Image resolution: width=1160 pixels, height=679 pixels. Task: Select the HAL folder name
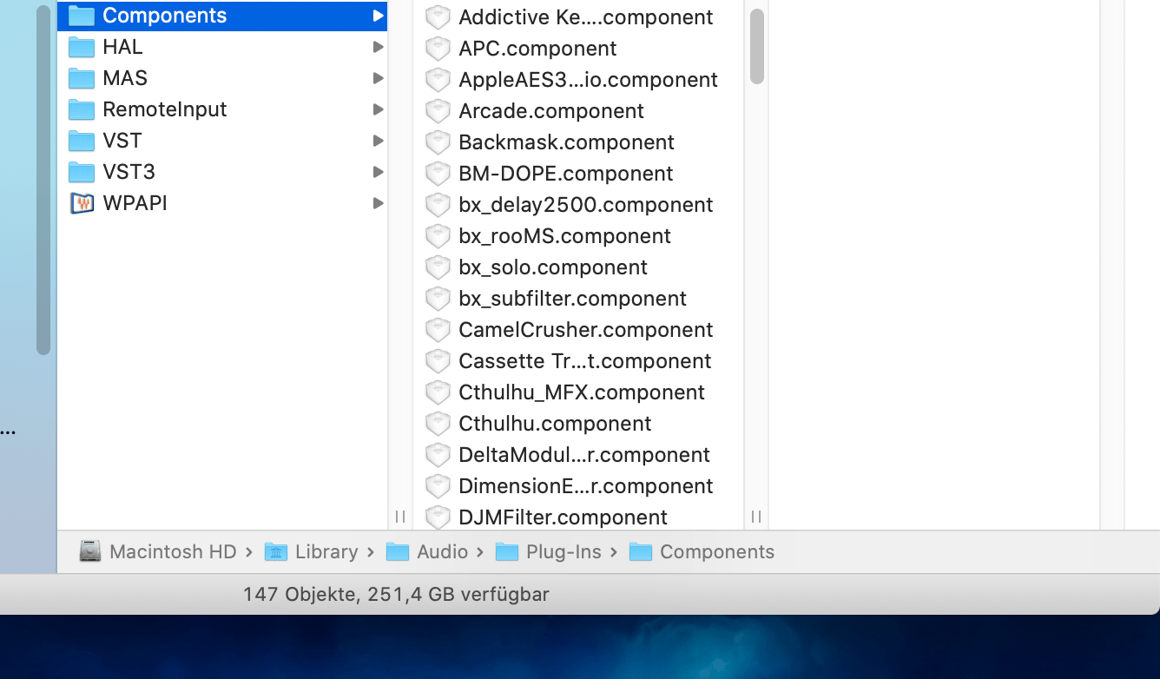pos(122,47)
